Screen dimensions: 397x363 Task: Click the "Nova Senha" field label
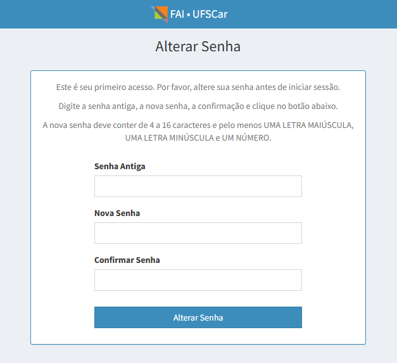pos(117,213)
